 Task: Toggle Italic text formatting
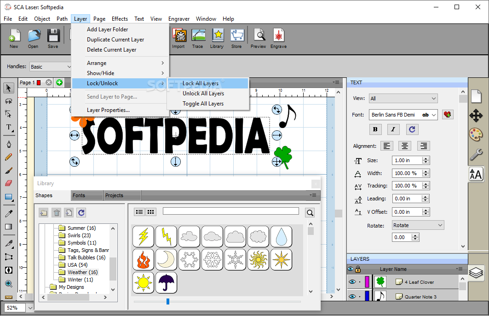(393, 129)
